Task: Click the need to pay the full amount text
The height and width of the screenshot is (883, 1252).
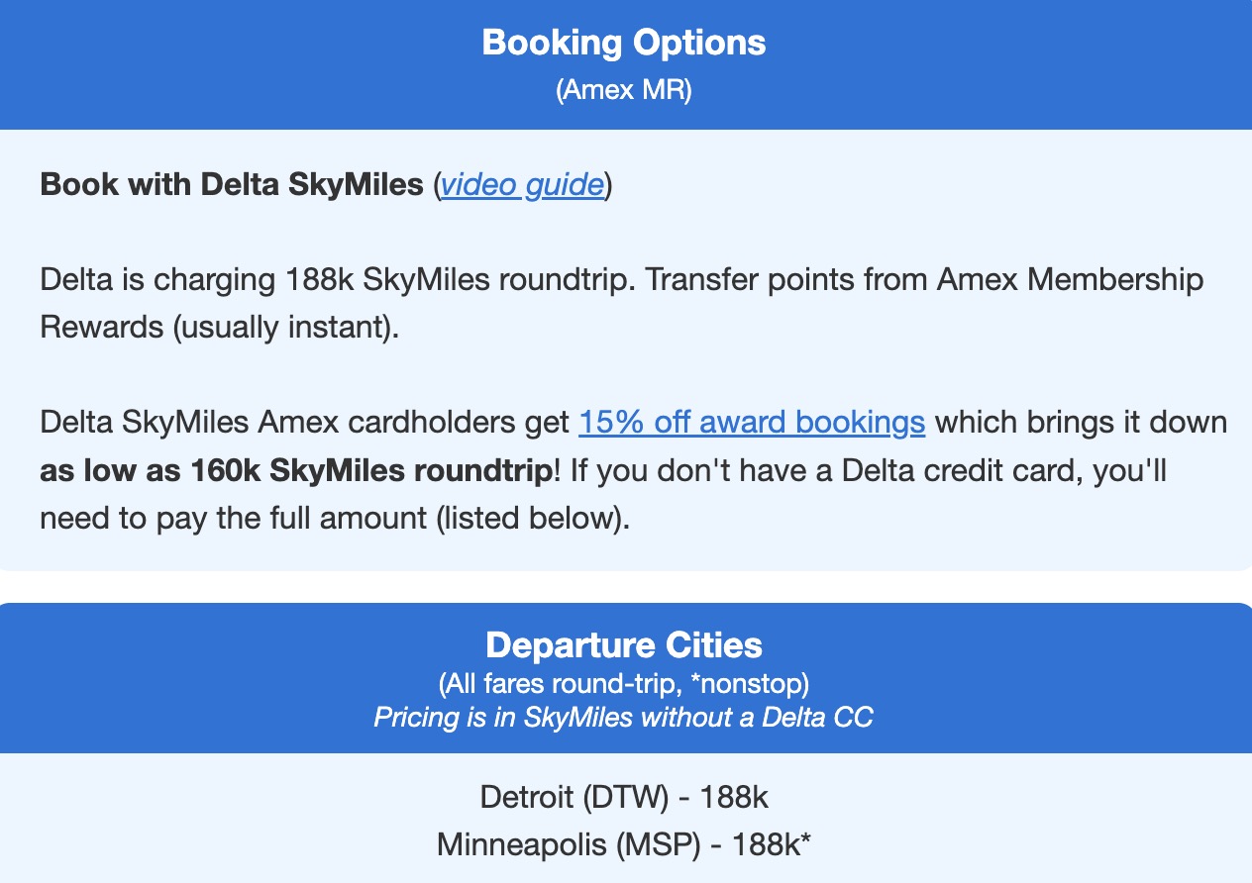Action: click(x=230, y=519)
